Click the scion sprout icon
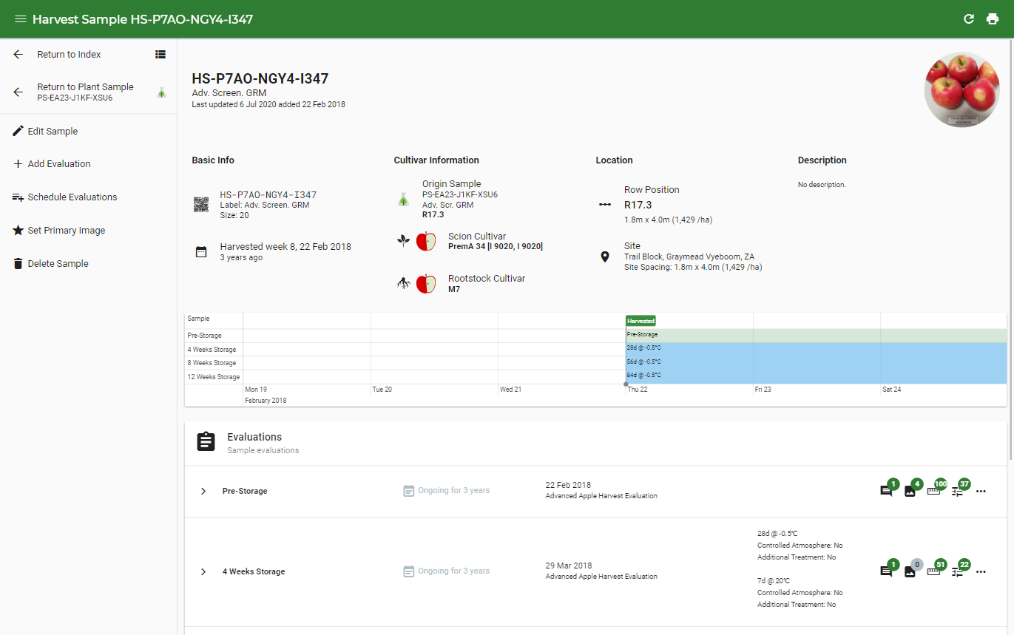This screenshot has height=635, width=1014. pyautogui.click(x=403, y=241)
